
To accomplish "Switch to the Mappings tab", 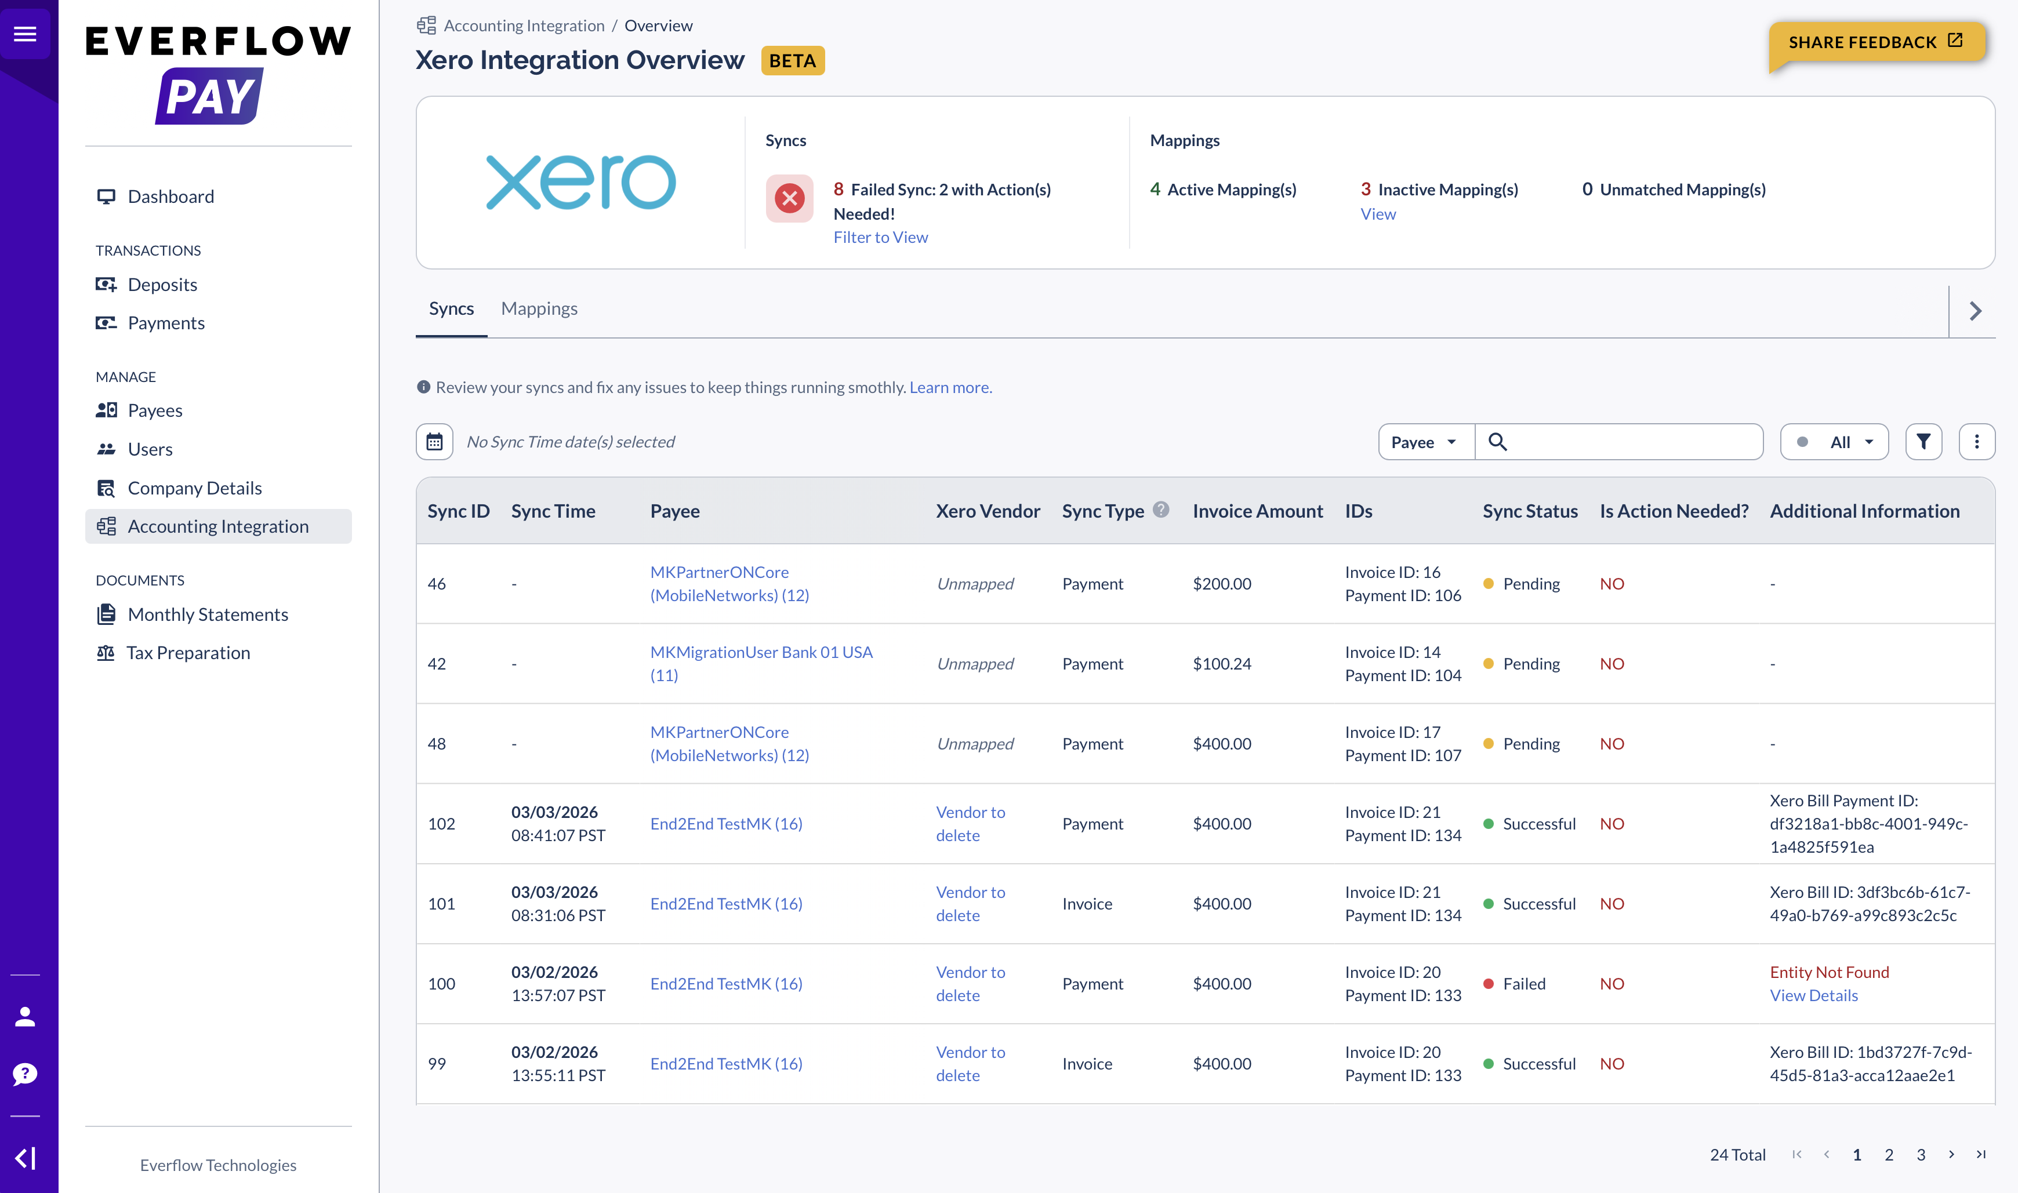I will coord(539,309).
